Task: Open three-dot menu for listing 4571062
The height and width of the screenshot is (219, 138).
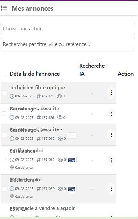Action: tap(111, 160)
